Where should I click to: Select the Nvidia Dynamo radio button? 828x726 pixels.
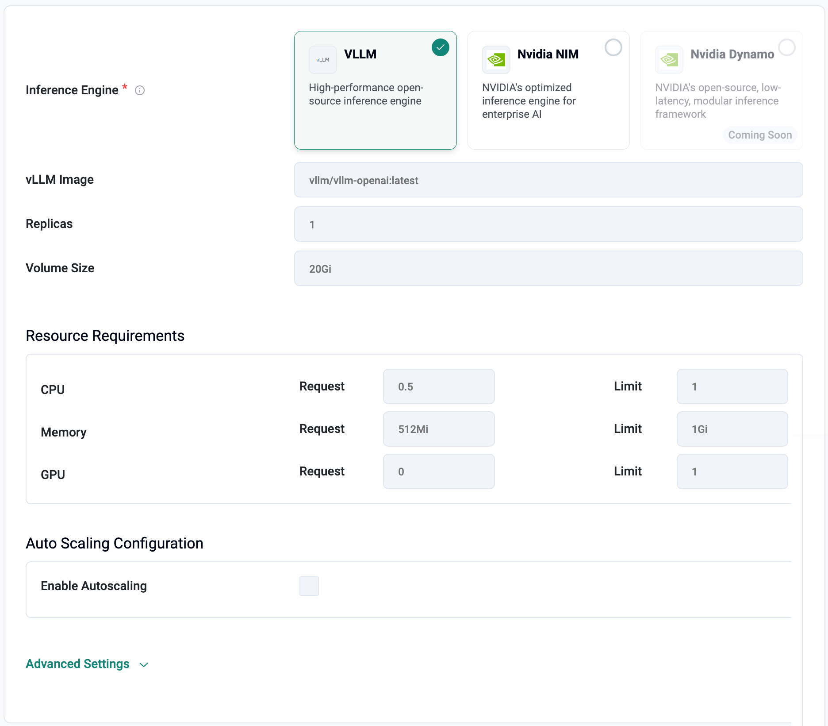click(786, 47)
